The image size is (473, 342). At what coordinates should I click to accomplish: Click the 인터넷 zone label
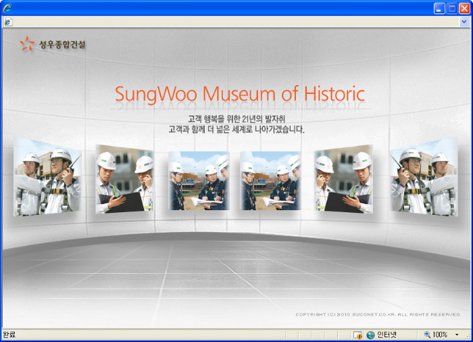pos(387,335)
